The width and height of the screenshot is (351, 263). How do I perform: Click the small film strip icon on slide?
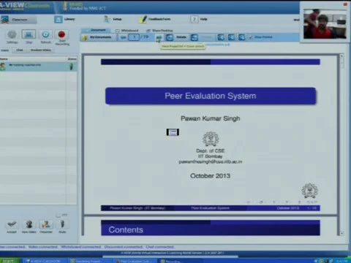[x=173, y=132]
